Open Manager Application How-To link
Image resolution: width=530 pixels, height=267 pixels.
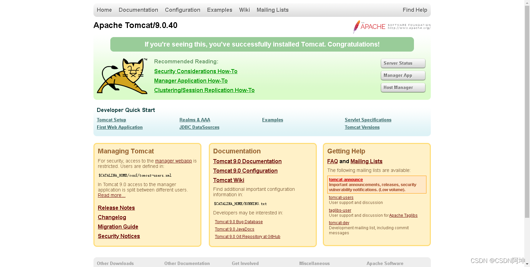point(191,81)
